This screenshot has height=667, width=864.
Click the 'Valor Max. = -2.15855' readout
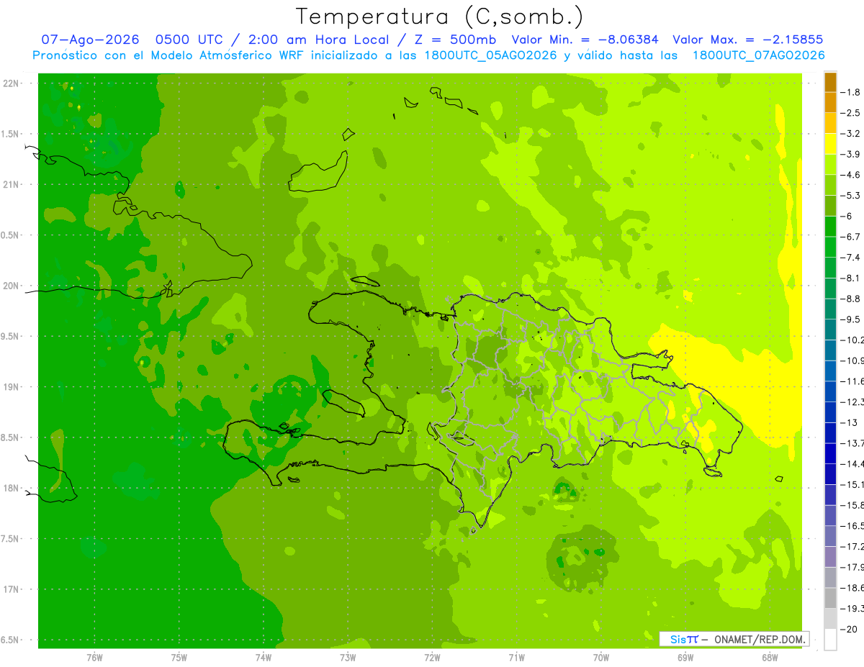click(747, 40)
